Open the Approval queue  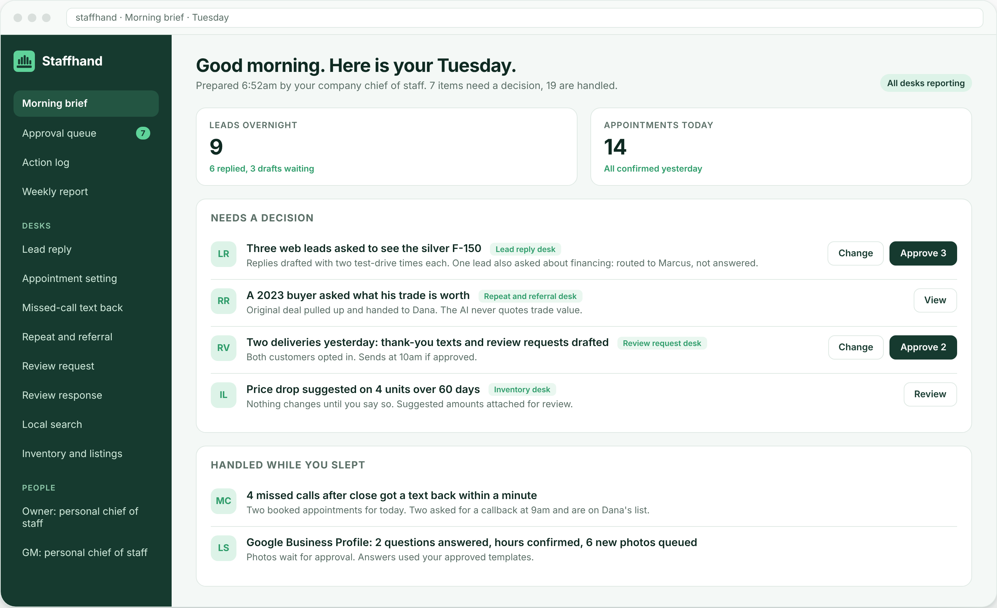[x=86, y=133]
